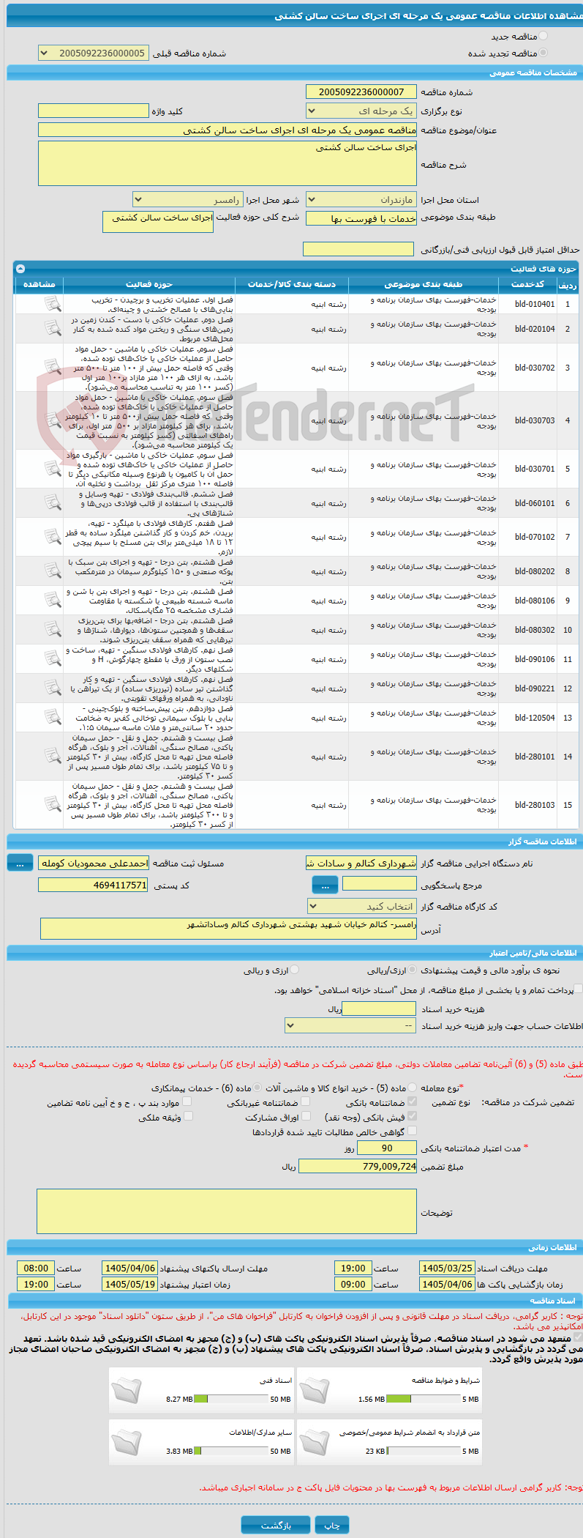The image size is (583, 1538).
Task: Open view icon for row bld-030702
Action: [53, 368]
